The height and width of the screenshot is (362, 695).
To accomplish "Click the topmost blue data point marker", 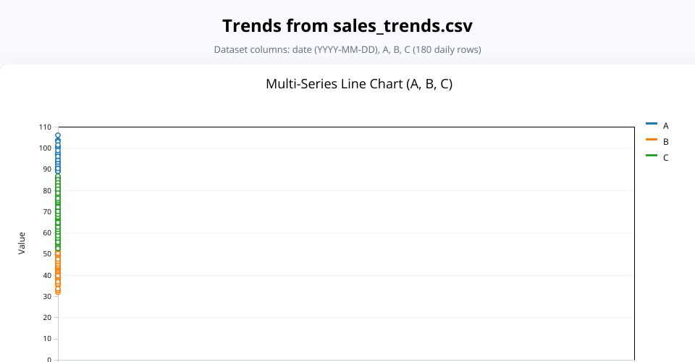I will pos(58,135).
